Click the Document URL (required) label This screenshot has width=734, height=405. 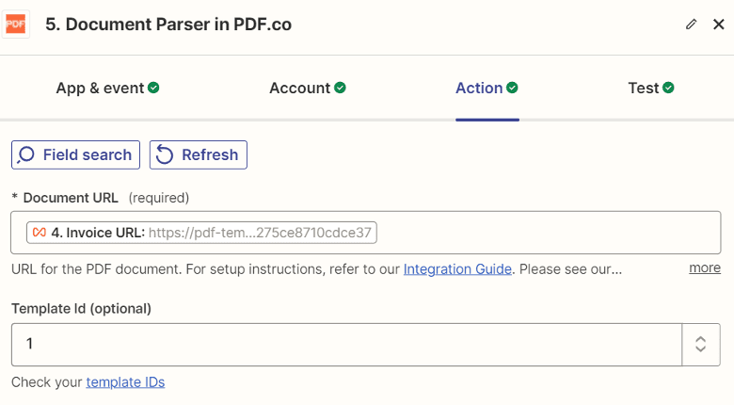click(x=101, y=198)
